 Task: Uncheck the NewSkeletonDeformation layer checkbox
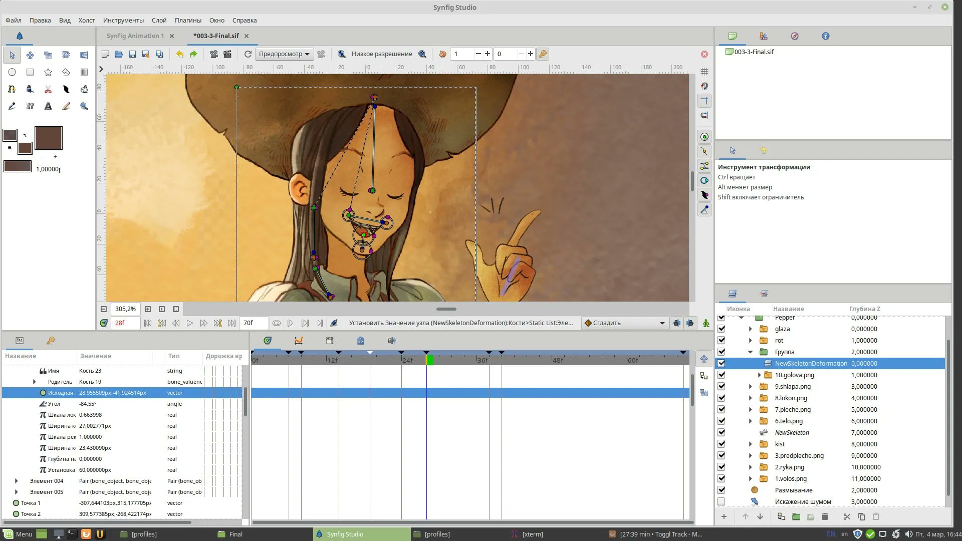pyautogui.click(x=721, y=364)
